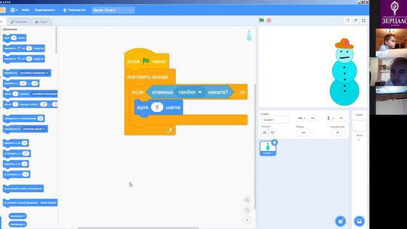
Task: Reset workspace zoom with equals icon
Action: click(247, 220)
